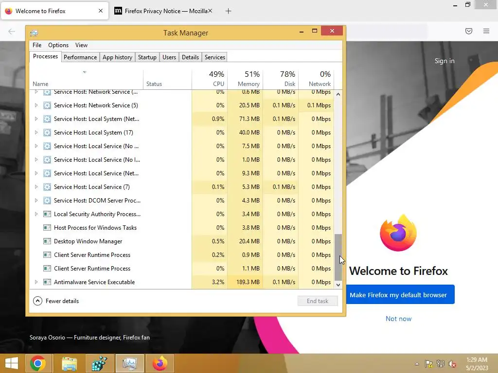Click the Action Center flag tray icon
The image size is (498, 373).
tap(428, 364)
